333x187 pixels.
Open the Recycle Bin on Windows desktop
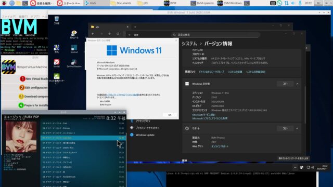(x=57, y=20)
